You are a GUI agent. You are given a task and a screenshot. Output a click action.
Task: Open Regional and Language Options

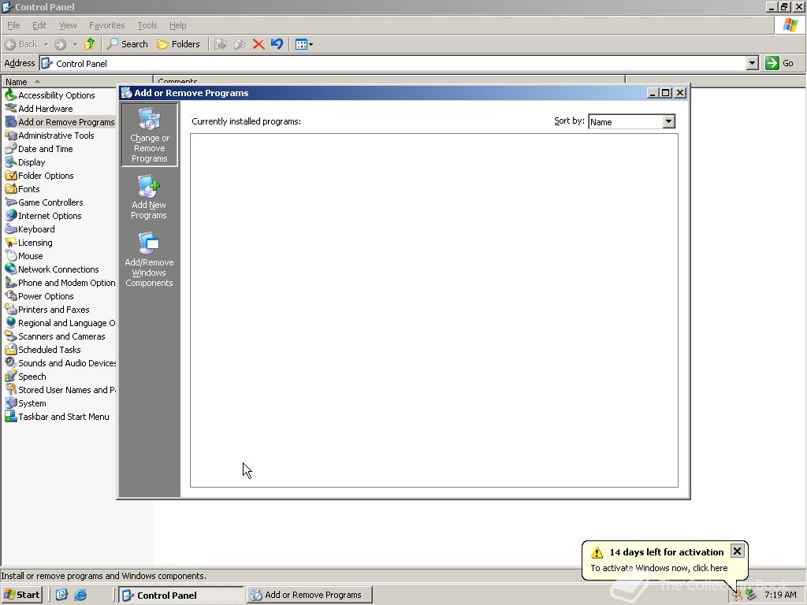(60, 322)
